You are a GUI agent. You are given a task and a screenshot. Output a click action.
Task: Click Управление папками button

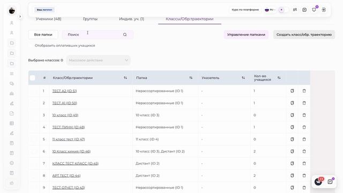click(x=246, y=34)
